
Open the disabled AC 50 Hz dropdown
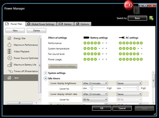point(129,100)
